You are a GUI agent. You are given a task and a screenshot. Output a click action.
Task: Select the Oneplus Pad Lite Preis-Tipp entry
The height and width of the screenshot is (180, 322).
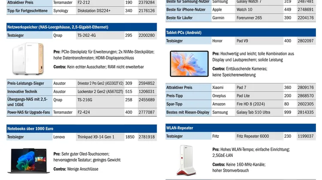244,96
